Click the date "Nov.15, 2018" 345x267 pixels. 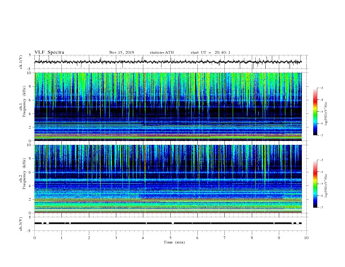point(122,52)
